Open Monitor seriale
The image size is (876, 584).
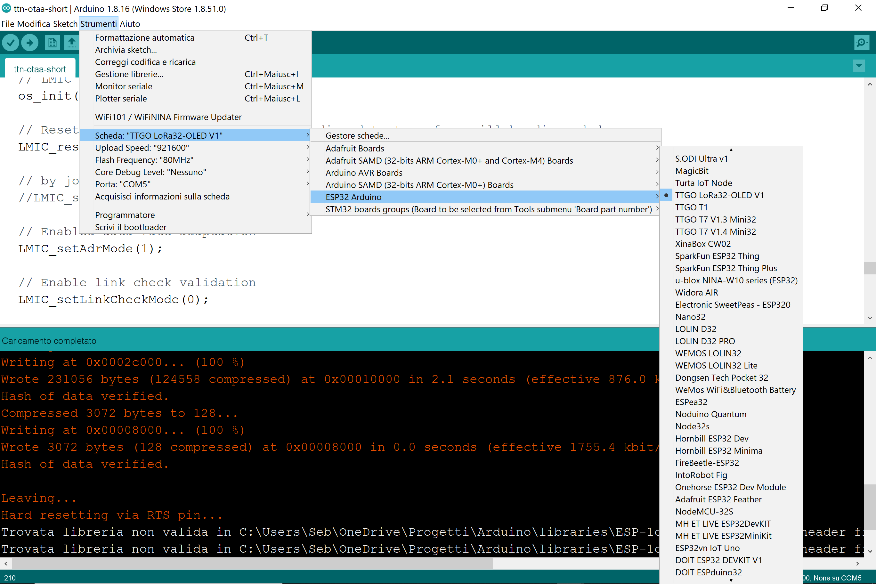point(196,86)
